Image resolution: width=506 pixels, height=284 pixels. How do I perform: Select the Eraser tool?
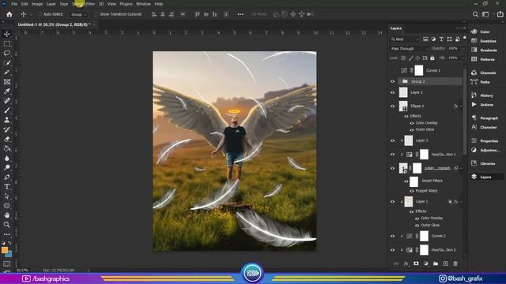(7, 139)
